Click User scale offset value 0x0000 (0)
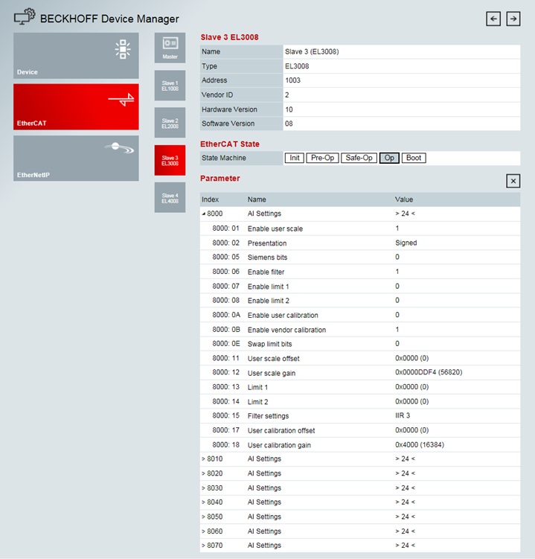Image resolution: width=535 pixels, height=559 pixels. 411,358
